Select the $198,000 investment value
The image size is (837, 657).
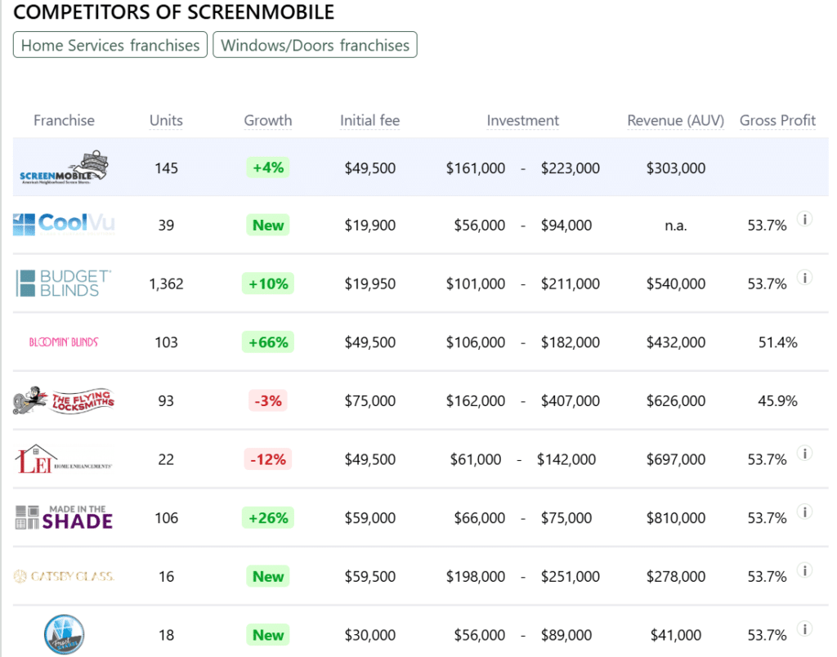pos(476,576)
